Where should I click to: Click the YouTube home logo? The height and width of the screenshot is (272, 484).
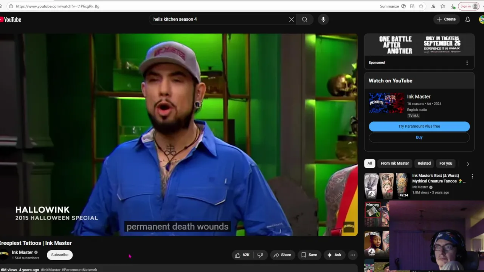pos(11,20)
